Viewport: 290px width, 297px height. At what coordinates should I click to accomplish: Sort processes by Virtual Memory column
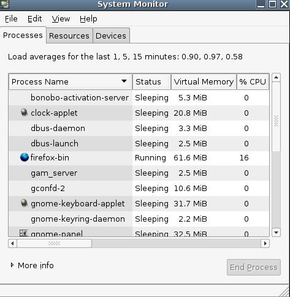click(x=204, y=82)
